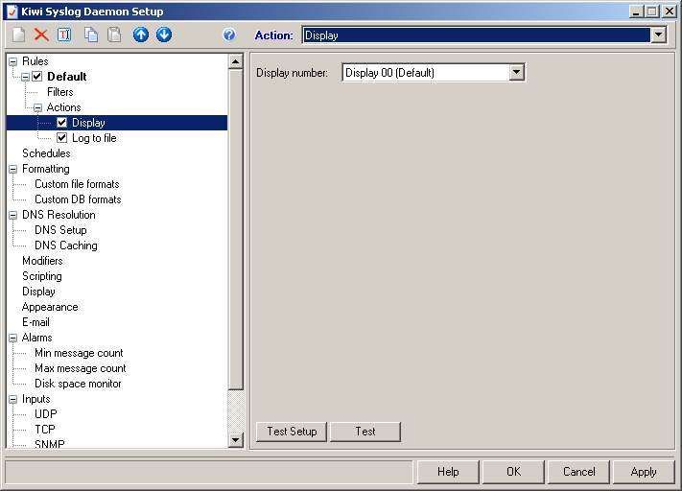The image size is (682, 491).
Task: Click the Help button
Action: coord(448,472)
